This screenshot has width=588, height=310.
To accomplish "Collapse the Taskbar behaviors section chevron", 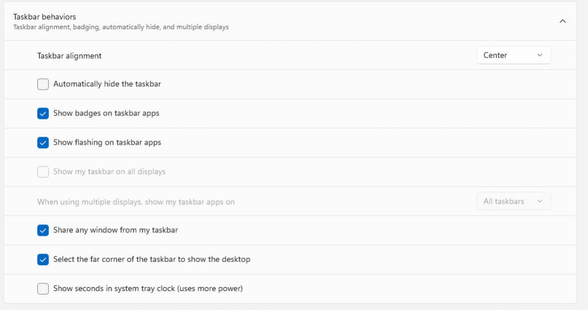I will click(x=562, y=21).
